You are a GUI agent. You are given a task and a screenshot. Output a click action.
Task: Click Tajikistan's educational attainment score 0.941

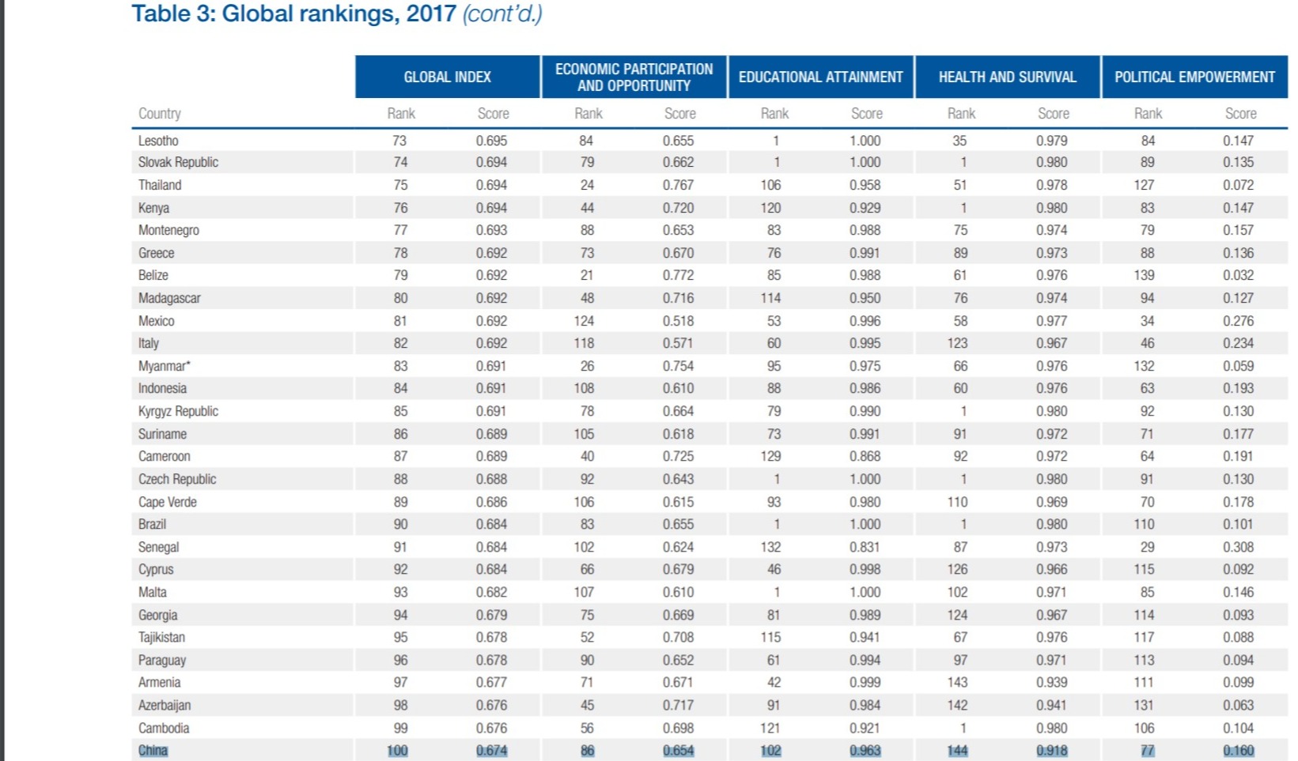(865, 637)
